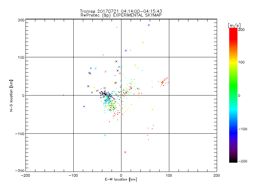Click the colorbar 100 tick label
255x191 pixels.
[x=241, y=62]
